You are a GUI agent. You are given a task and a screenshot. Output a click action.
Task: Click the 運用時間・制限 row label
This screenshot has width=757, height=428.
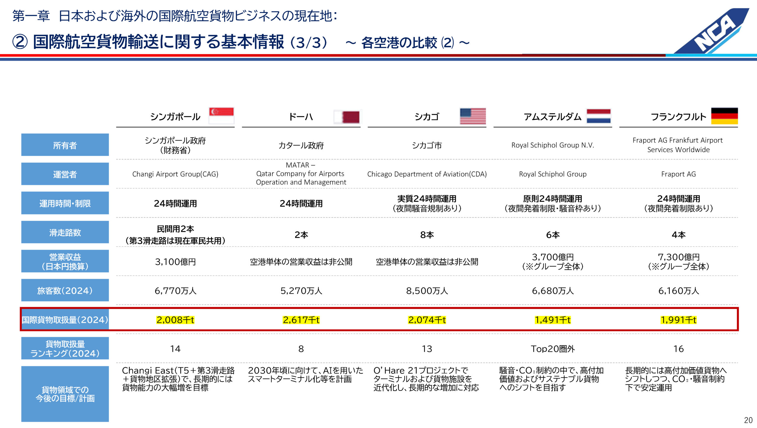pyautogui.click(x=65, y=203)
